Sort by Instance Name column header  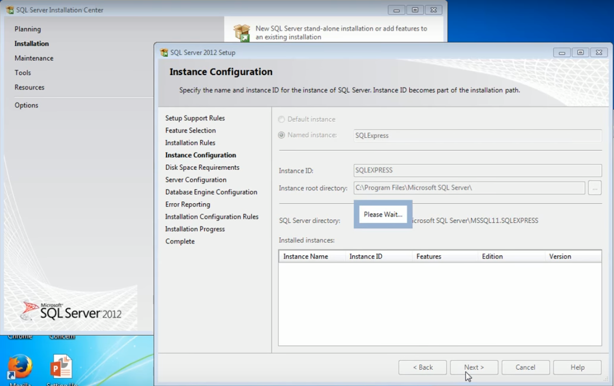312,257
